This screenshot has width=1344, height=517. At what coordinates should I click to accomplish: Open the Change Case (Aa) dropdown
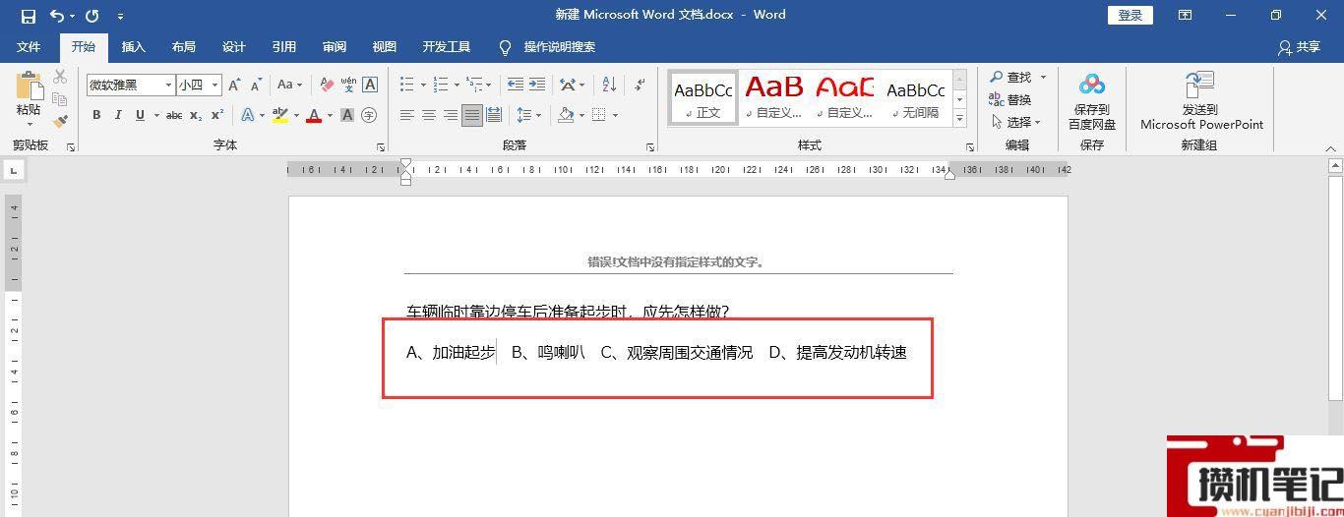[x=289, y=86]
